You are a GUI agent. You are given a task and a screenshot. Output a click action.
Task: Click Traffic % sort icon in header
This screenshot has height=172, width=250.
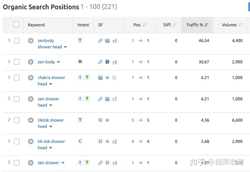coord(207,25)
